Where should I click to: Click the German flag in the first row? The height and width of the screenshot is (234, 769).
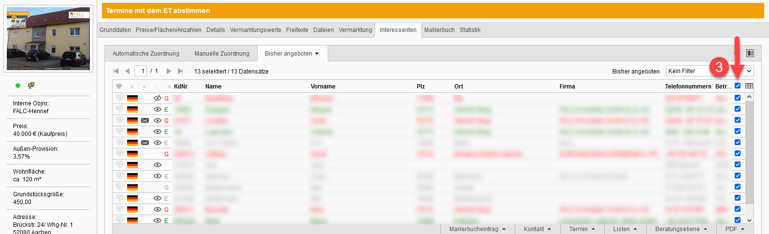point(132,98)
